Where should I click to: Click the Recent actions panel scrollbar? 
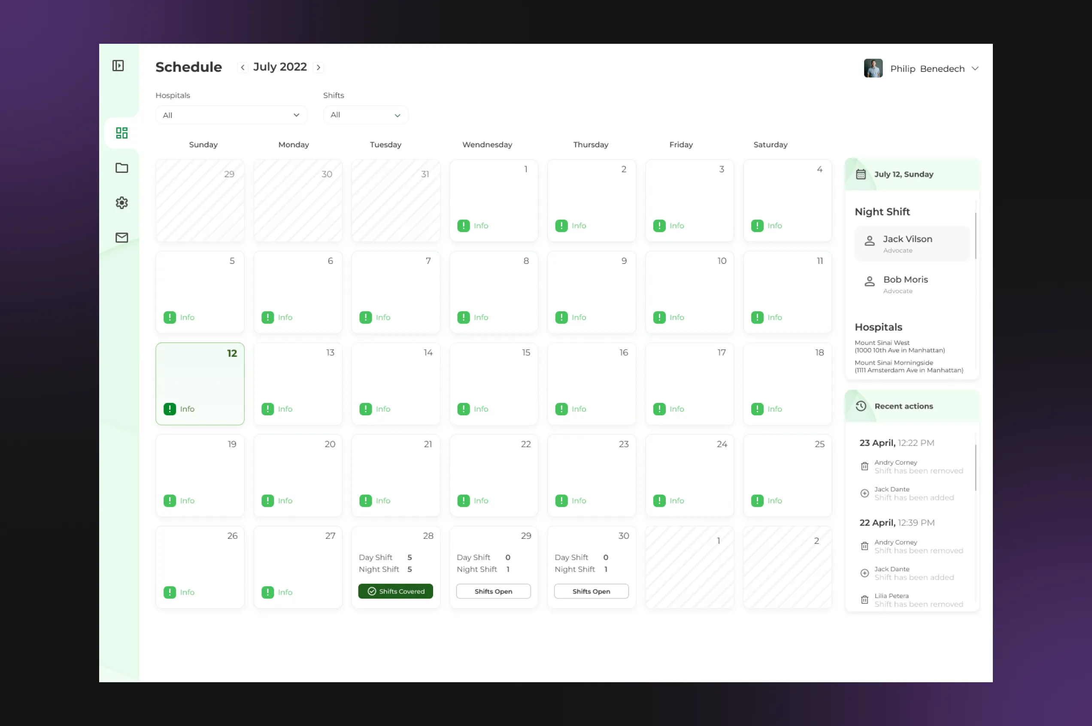pos(975,468)
